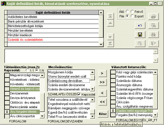Click the delete row icon button
Screen dimensions: 164x127
pyautogui.click(x=140, y=43)
